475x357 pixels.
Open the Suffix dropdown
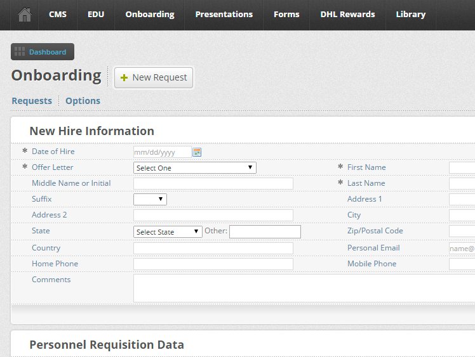click(x=150, y=199)
